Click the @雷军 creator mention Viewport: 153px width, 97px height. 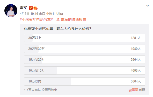pos(133,90)
